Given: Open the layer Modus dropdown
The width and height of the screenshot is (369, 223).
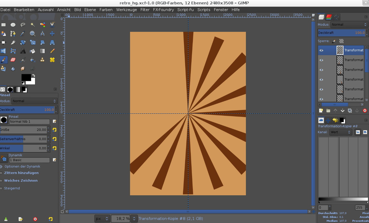Looking at the screenshot, I should click(349, 25).
